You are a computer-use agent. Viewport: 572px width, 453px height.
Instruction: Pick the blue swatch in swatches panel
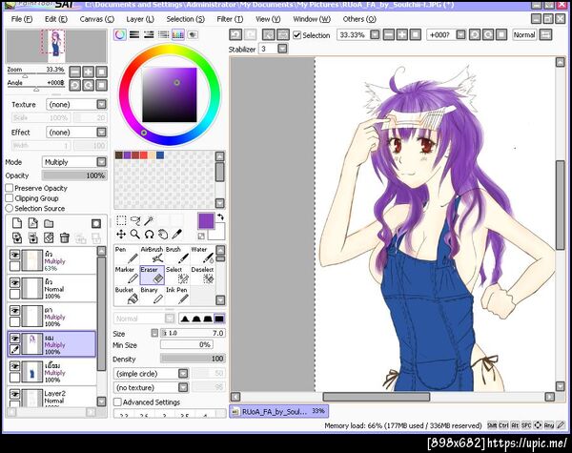click(160, 155)
